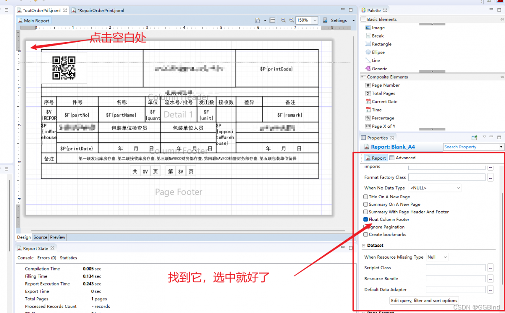Viewport: 505px width, 313px height.
Task: Click the Scriptlet Class text field
Action: pyautogui.click(x=456, y=268)
